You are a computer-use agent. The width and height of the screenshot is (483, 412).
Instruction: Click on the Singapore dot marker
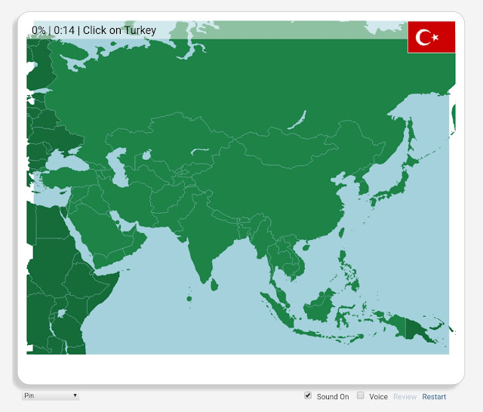(287, 306)
